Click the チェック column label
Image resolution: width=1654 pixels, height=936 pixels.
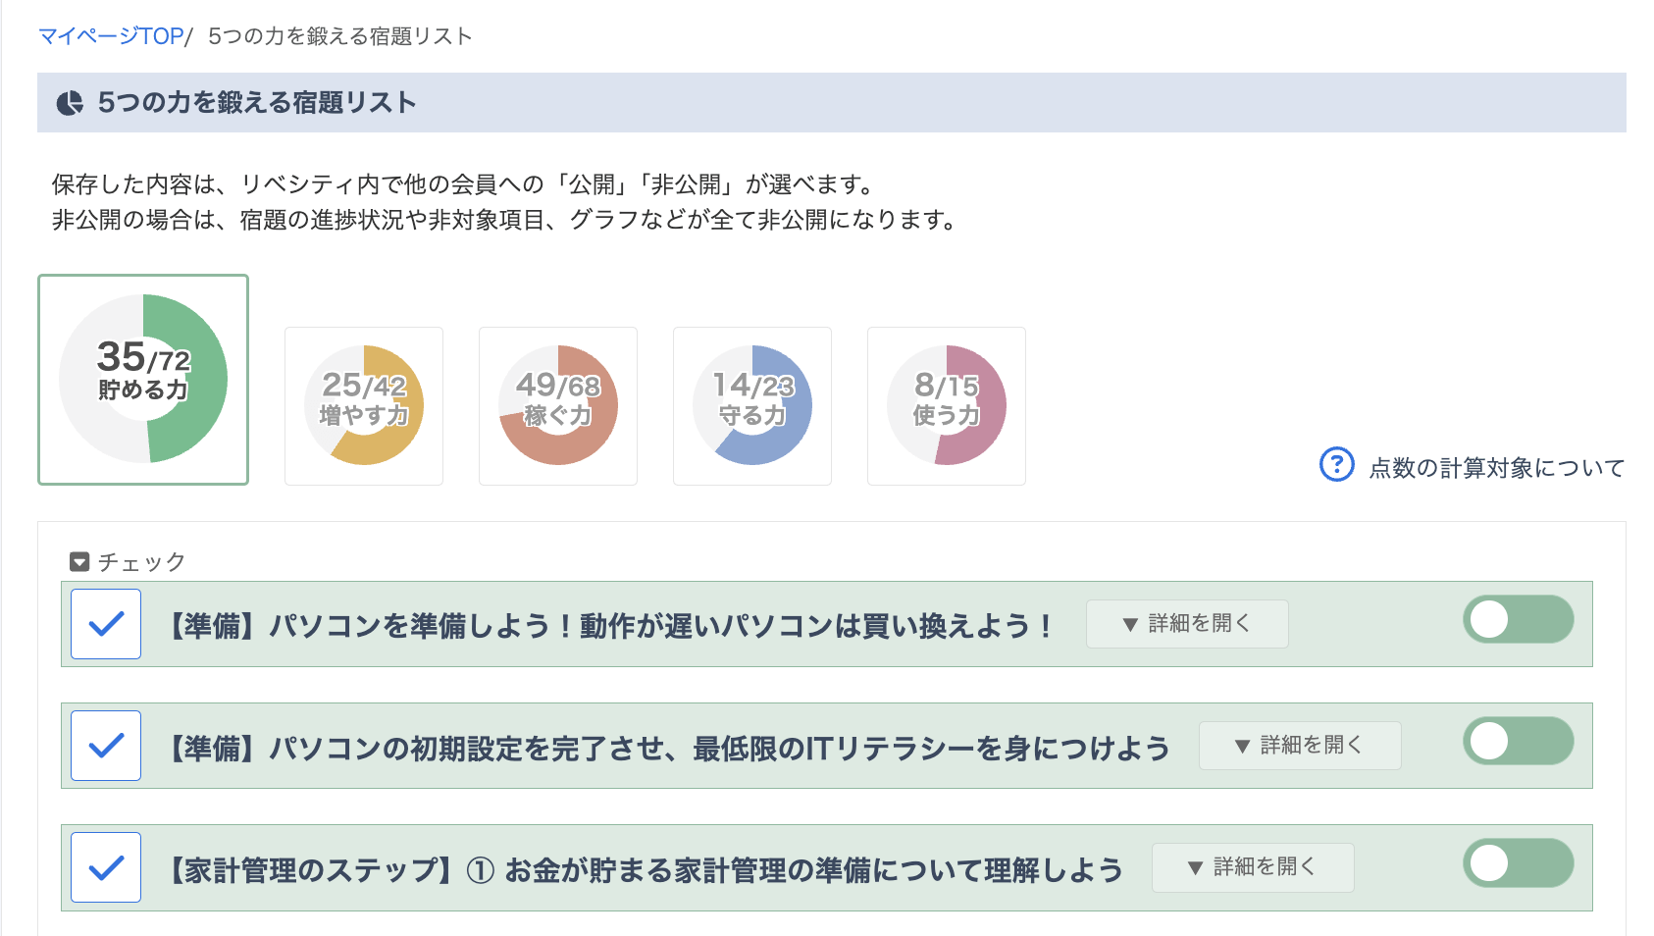141,562
